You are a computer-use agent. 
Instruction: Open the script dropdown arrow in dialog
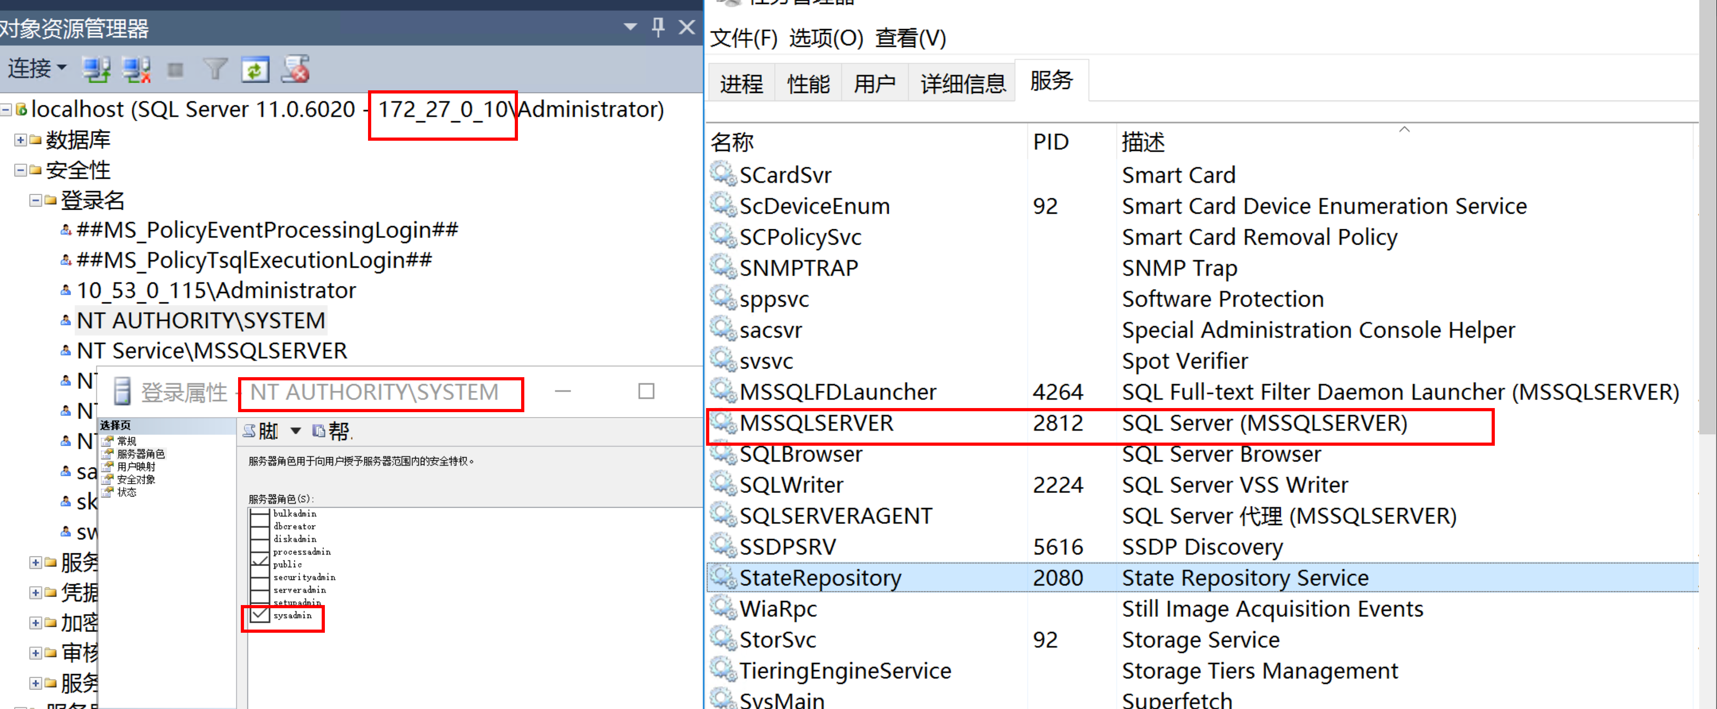295,431
